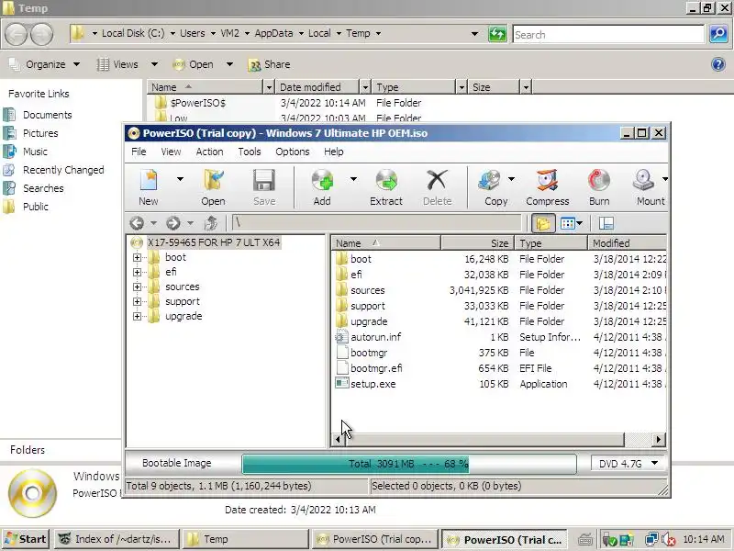Image resolution: width=734 pixels, height=551 pixels.
Task: Click the PowerISO path address field
Action: coord(376,223)
